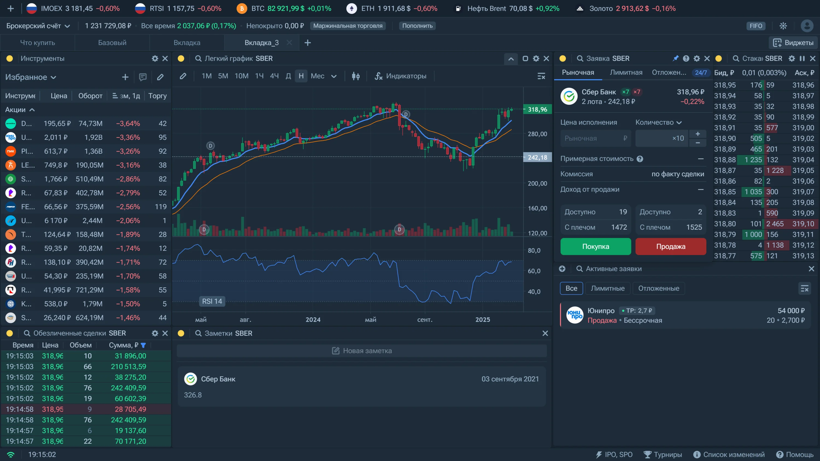Open the drawing pencil tool on chart
This screenshot has width=820, height=461.
183,76
